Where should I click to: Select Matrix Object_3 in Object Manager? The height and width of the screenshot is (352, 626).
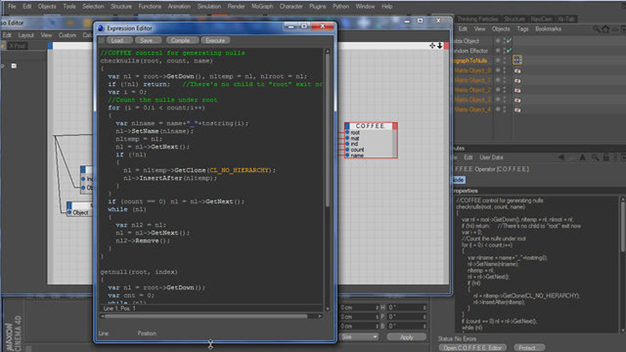[472, 100]
